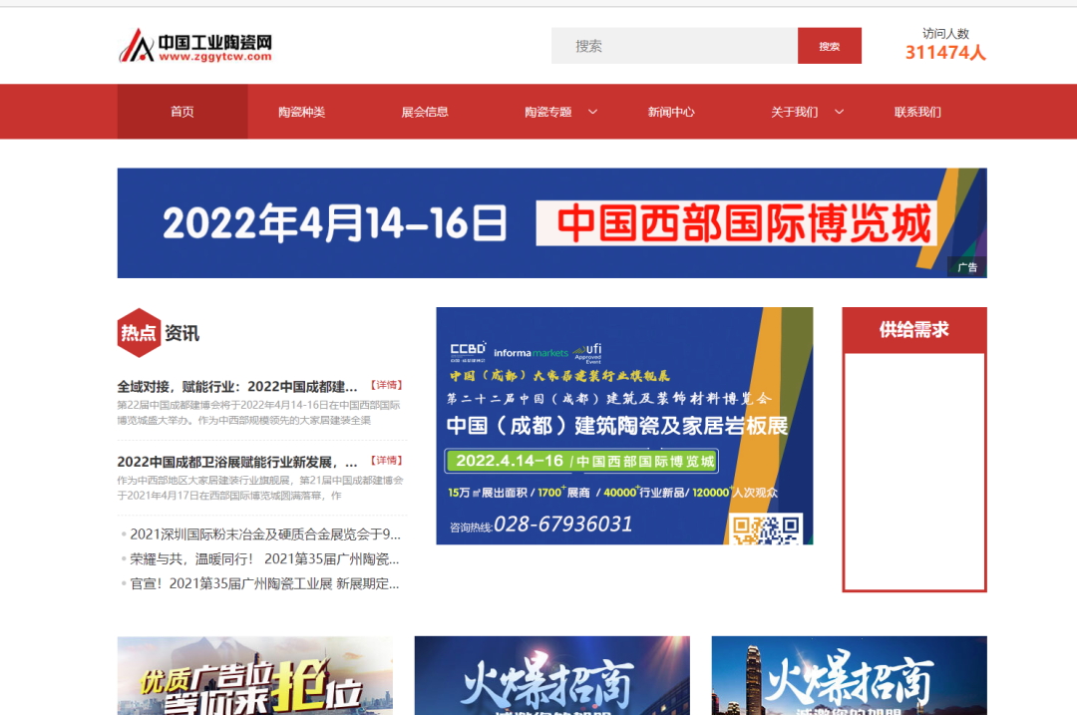Click the 中国工业陶瓷网 logo
Screen dimensions: 1077x715
[x=194, y=45]
